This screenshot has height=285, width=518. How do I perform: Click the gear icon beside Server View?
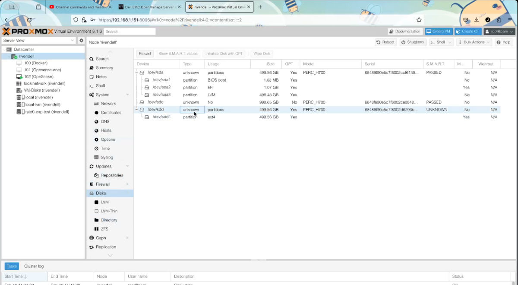(81, 40)
